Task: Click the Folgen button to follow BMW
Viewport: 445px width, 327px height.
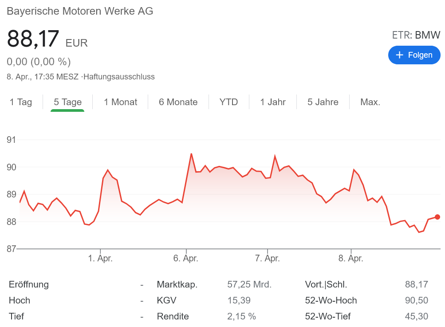Action: [x=414, y=55]
